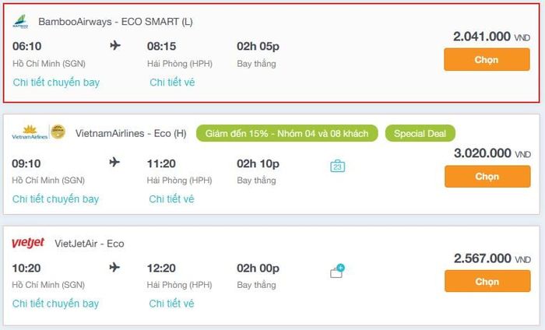
Task: Click airplane icon on the 10:20 VietJet flight
Action: click(114, 267)
